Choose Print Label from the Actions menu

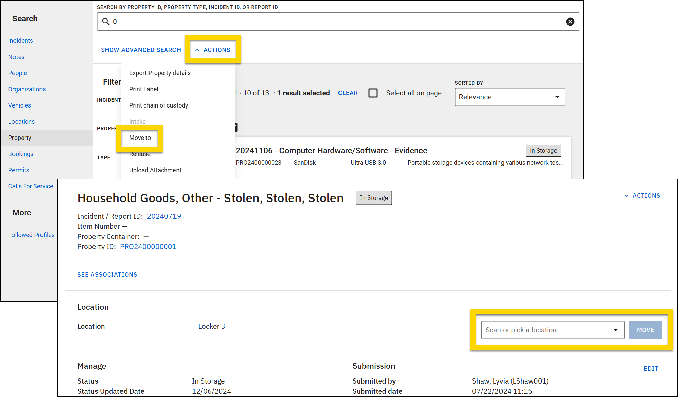point(143,89)
